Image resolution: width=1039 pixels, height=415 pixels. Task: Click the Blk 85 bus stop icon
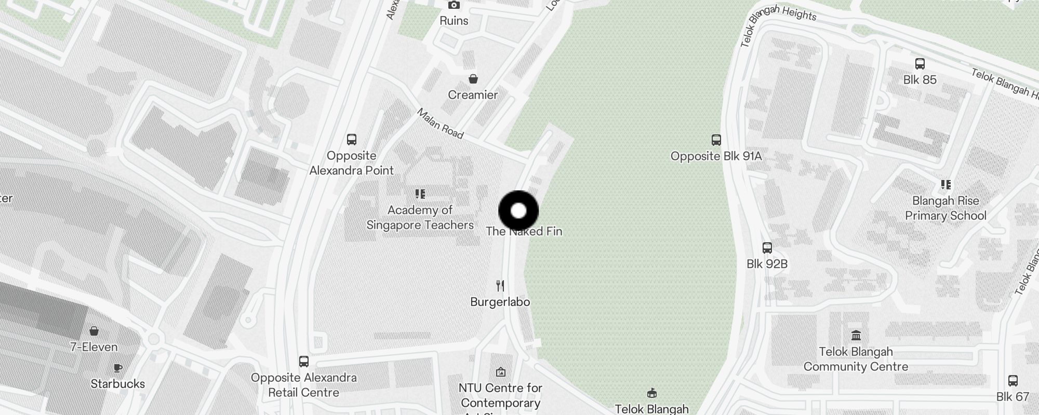click(x=920, y=64)
